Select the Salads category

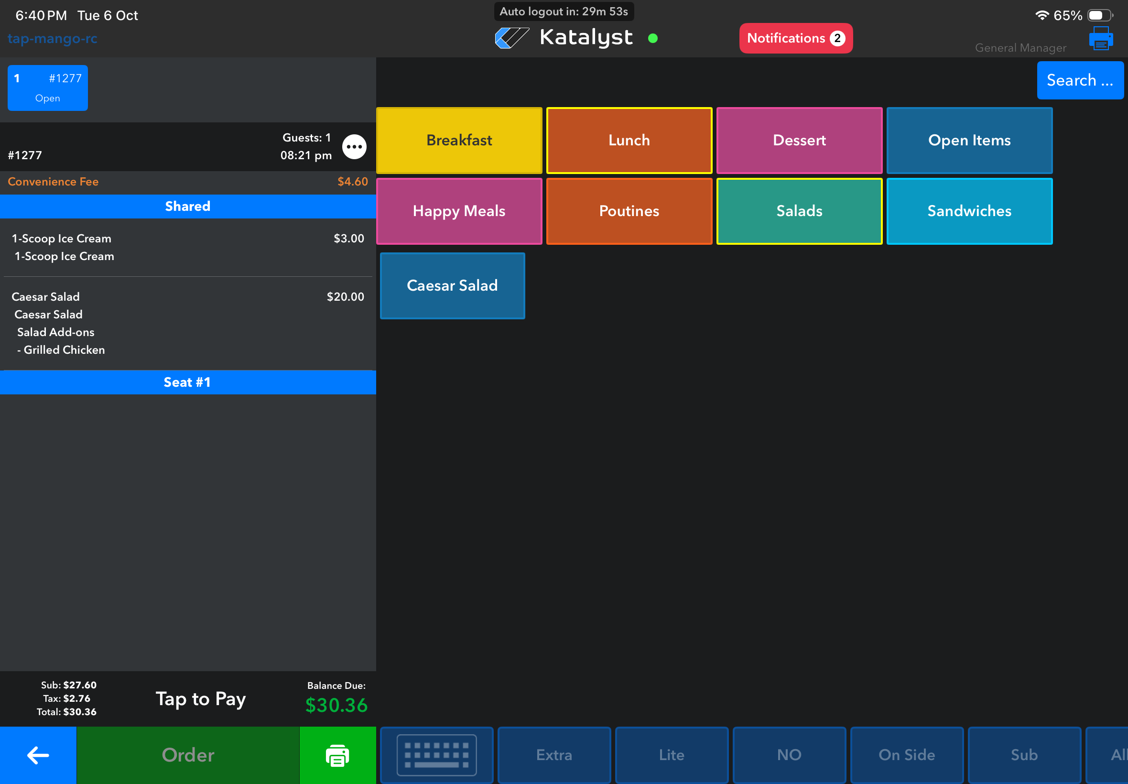pos(799,211)
